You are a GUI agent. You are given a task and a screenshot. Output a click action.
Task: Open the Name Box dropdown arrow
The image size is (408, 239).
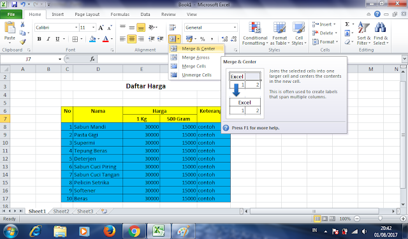[59, 59]
